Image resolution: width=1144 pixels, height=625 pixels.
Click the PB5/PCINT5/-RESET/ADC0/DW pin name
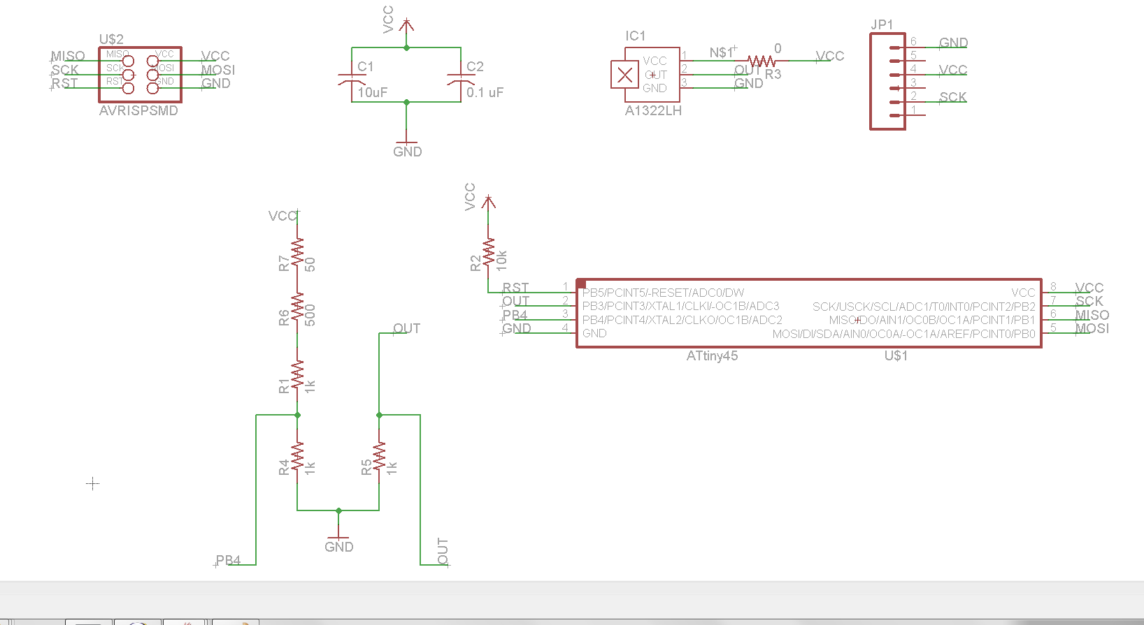point(663,293)
